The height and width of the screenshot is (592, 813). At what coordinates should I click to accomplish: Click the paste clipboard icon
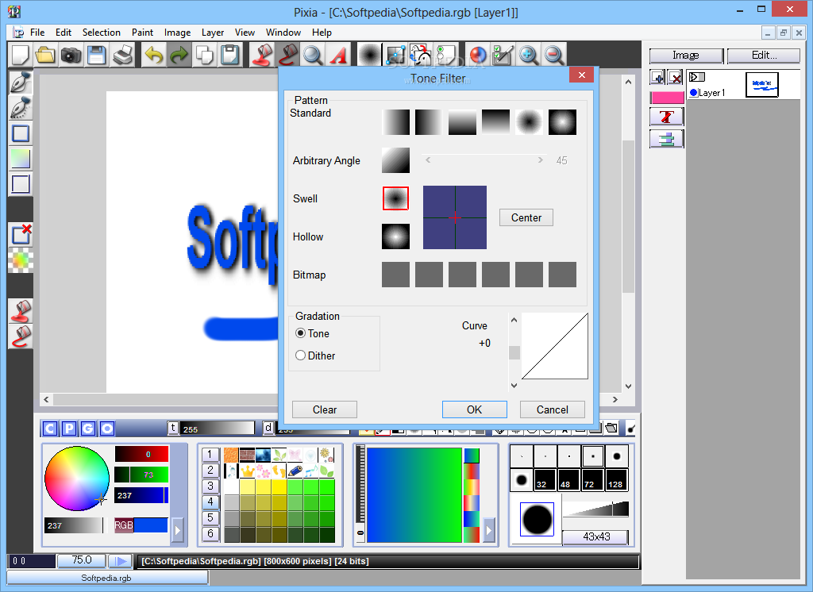(230, 55)
